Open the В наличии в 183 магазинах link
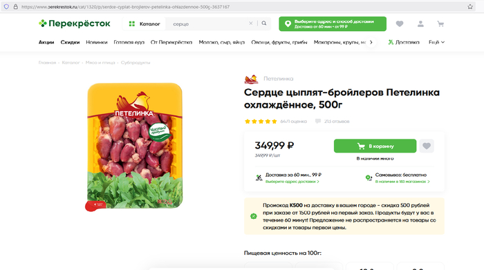484x270 pixels. coord(402,182)
